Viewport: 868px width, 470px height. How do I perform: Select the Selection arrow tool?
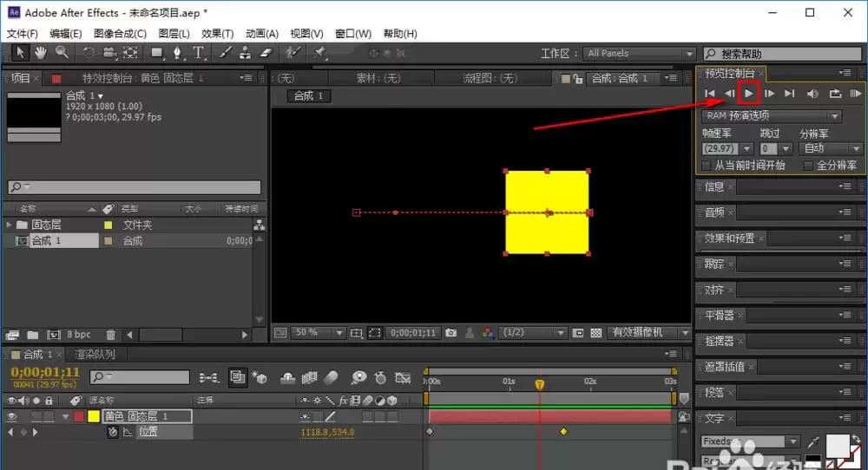click(x=20, y=53)
